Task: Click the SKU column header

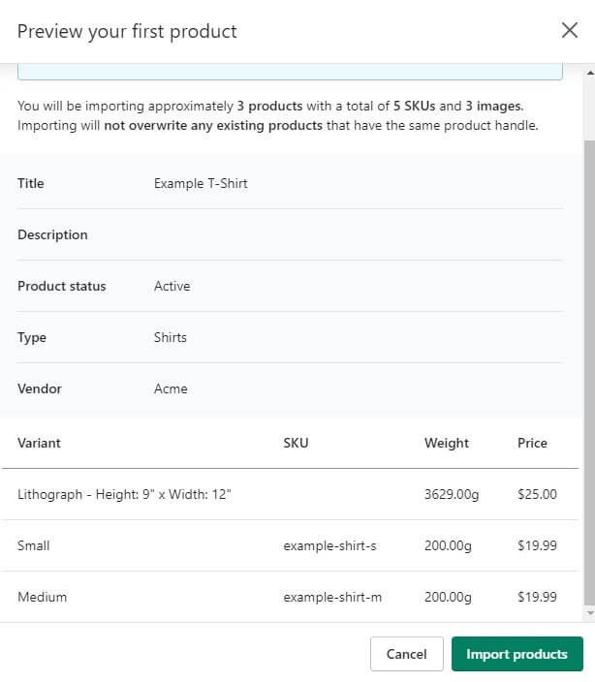Action: pos(296,443)
